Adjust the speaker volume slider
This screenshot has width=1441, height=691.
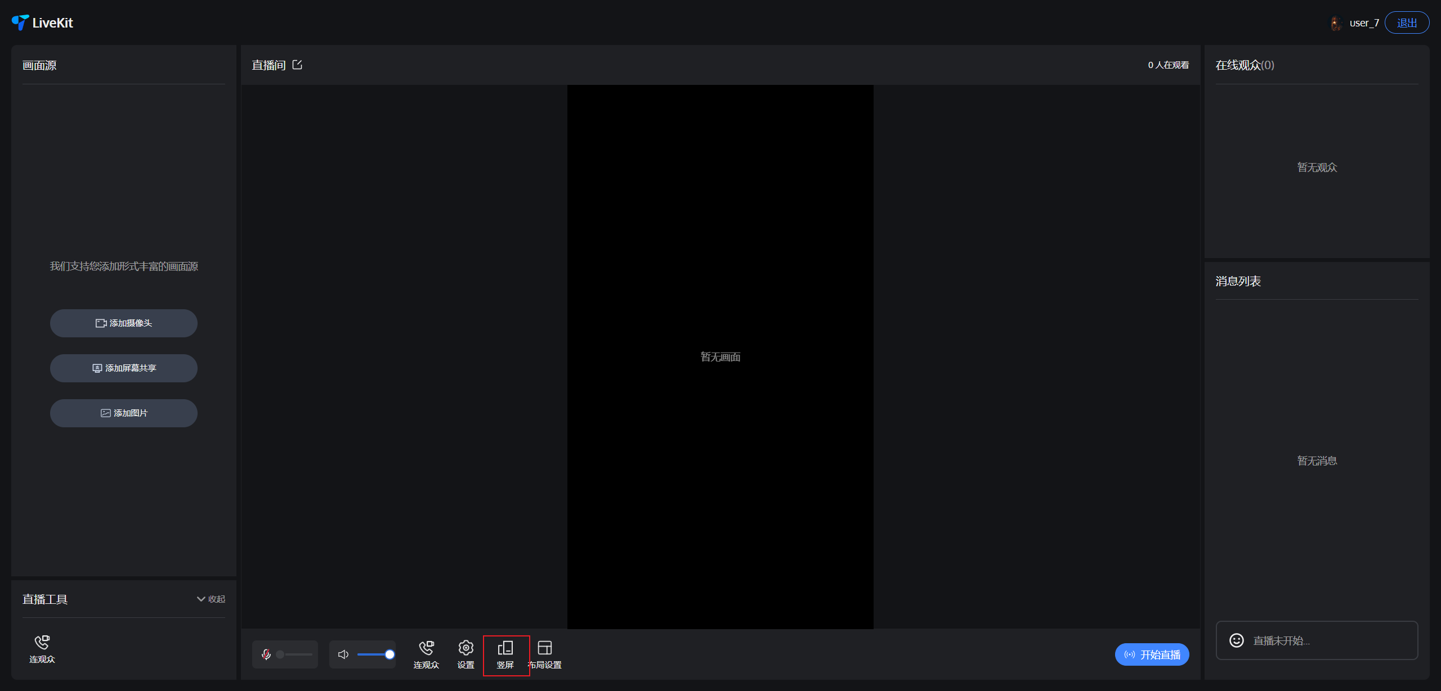375,654
